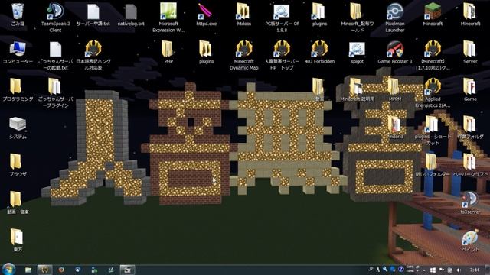Image resolution: width=490 pixels, height=275 pixels.
Task: Launch TeamSpeak 3 Client shortcut
Action: 55,18
